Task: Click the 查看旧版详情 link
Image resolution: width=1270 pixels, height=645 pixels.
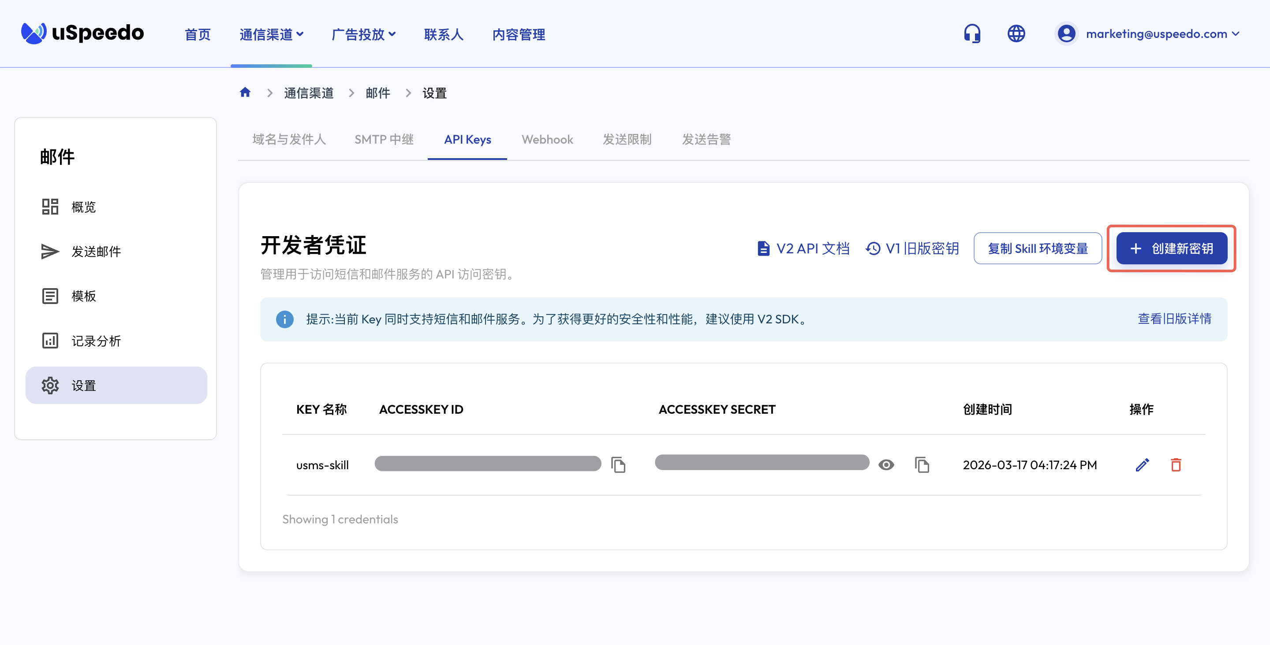Action: pos(1174,319)
